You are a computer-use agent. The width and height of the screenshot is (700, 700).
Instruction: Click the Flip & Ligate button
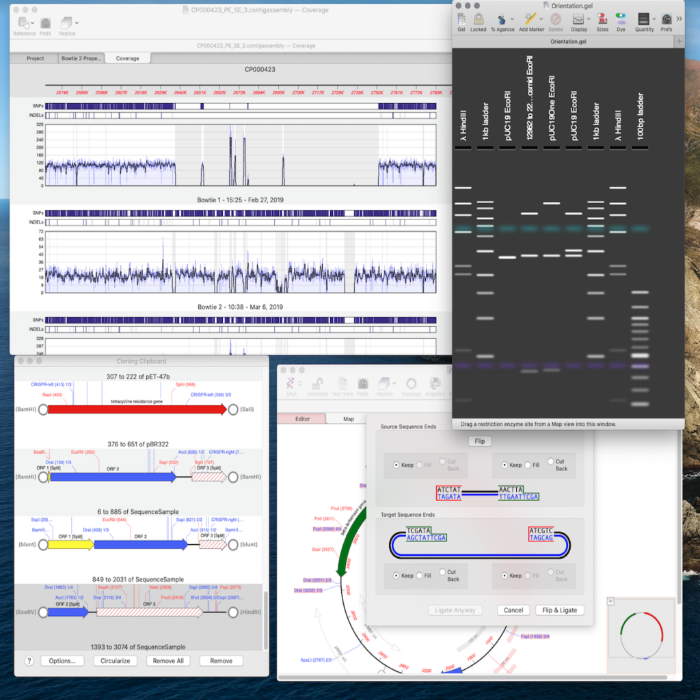[x=559, y=610]
